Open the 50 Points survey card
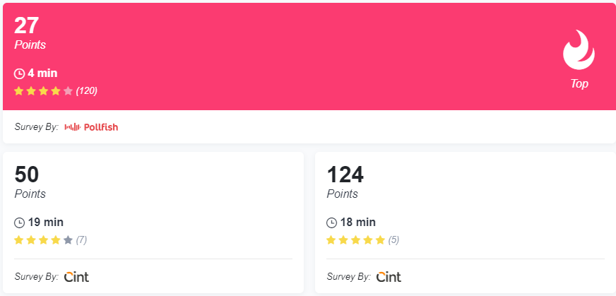Image resolution: width=616 pixels, height=296 pixels. [153, 223]
